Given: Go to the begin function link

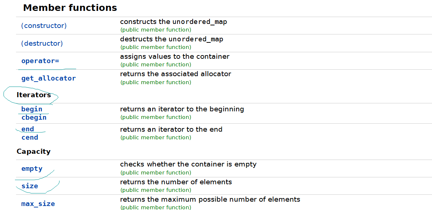Looking at the screenshot, I should [32, 109].
